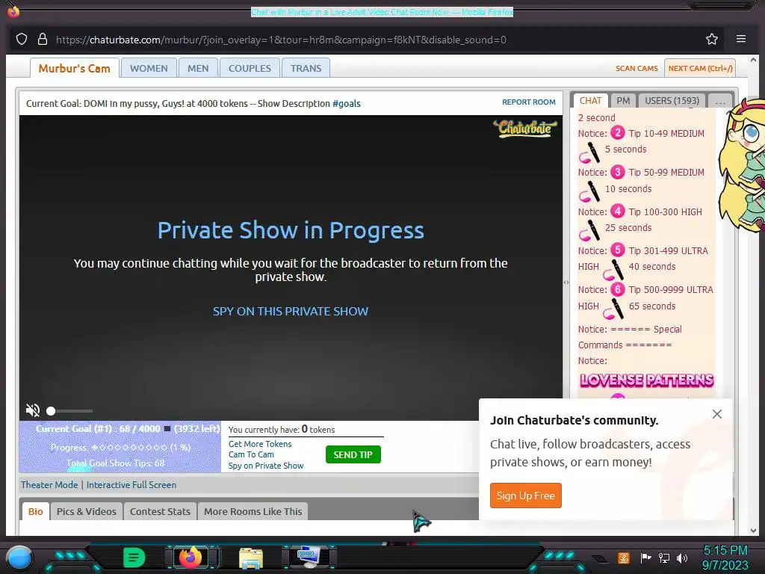765x574 pixels.
Task: Unmute the video with the speaker icon
Action: coord(33,410)
